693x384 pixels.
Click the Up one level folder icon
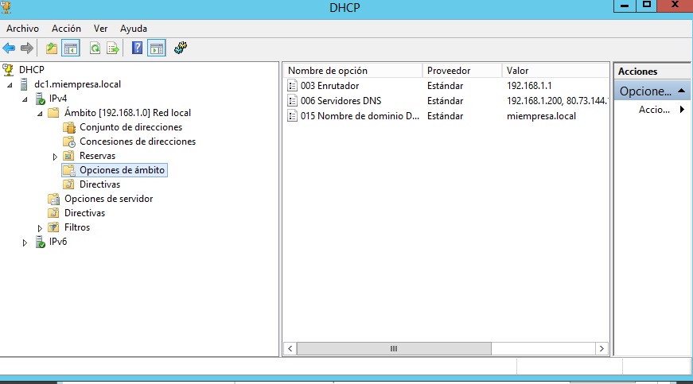click(x=52, y=48)
